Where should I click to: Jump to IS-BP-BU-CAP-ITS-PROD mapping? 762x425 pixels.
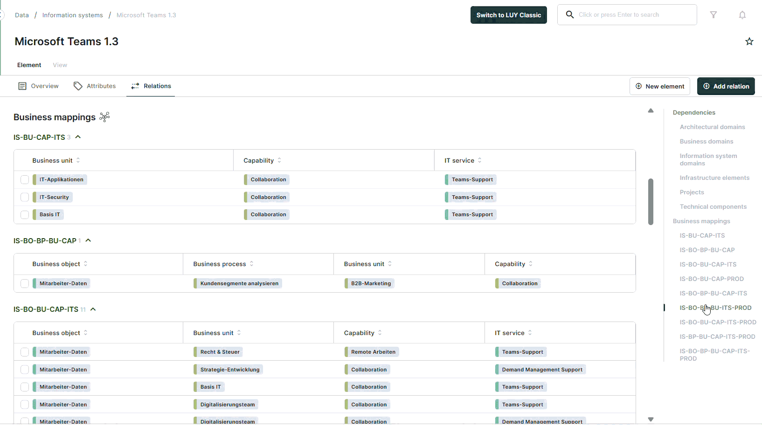(x=717, y=336)
